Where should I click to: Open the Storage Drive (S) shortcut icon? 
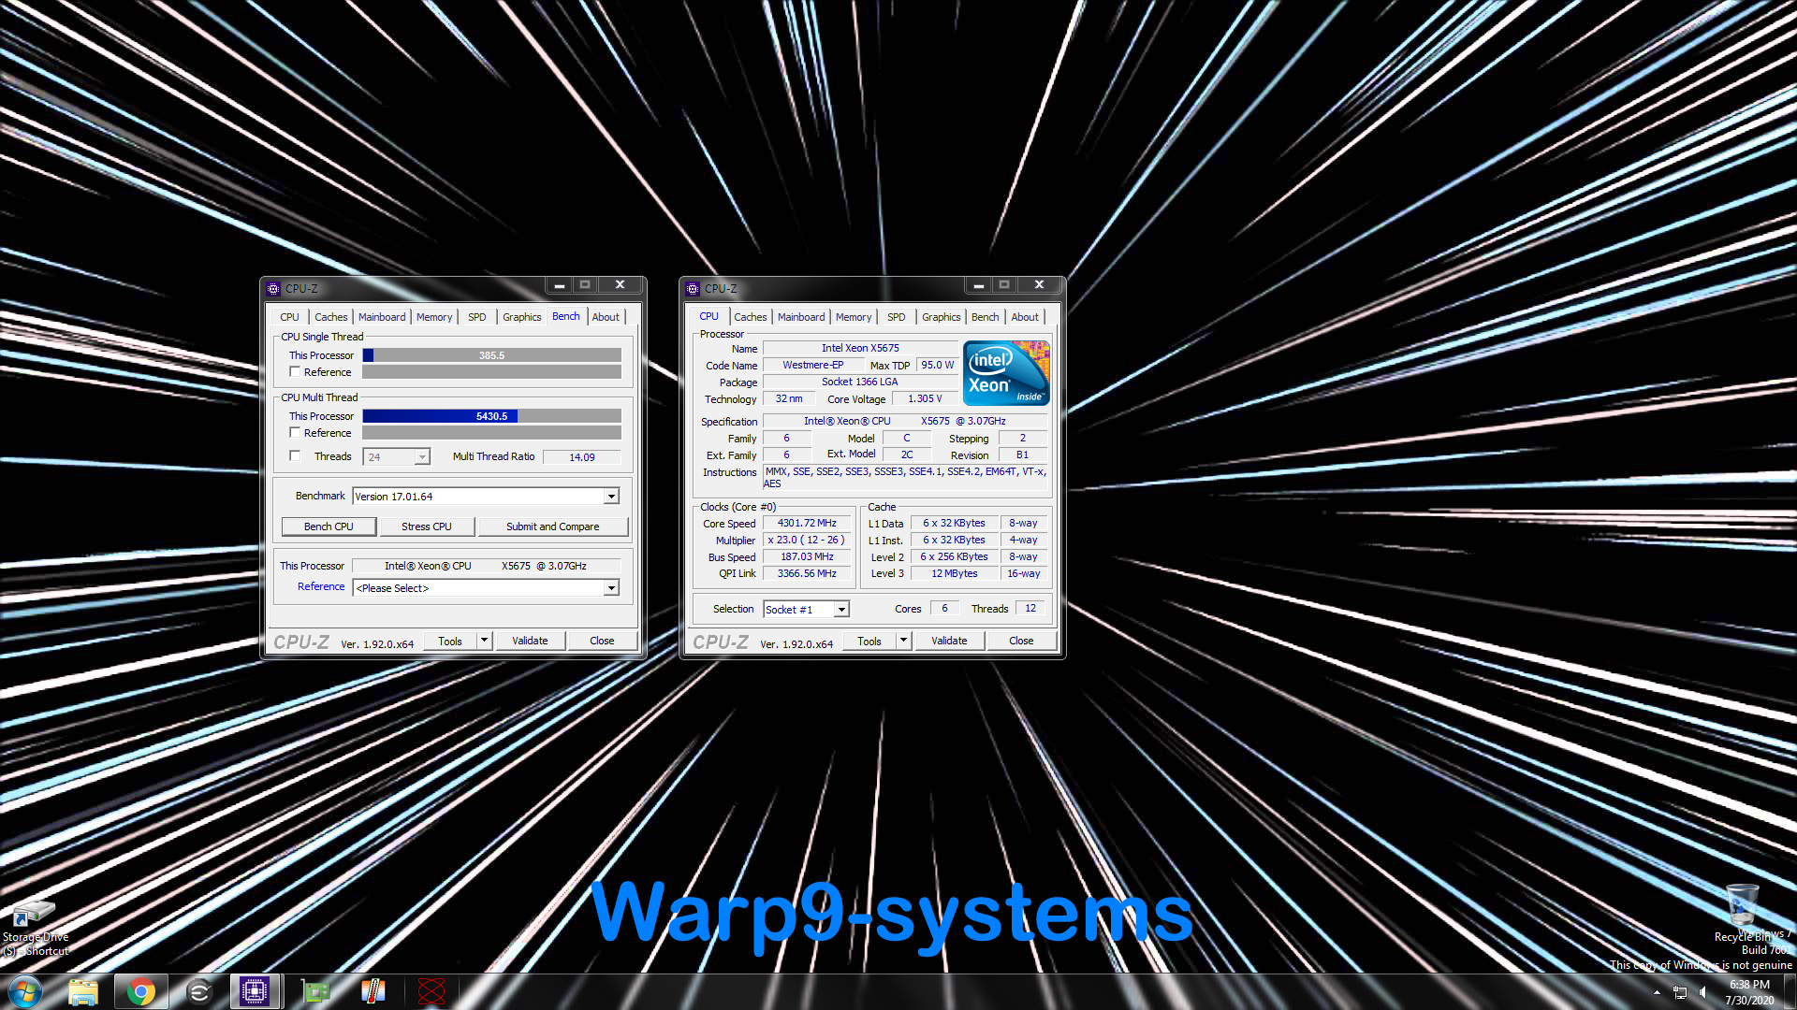coord(36,928)
